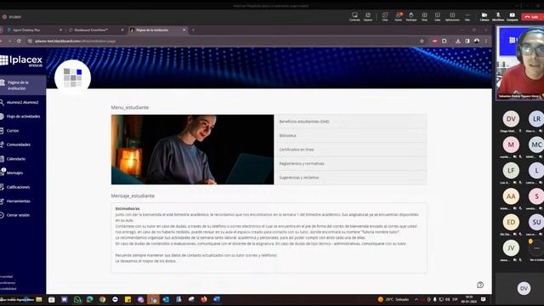Viewport: 544px width, 306px height.
Task: Open the view more participants ellipsis
Action: 536,248
